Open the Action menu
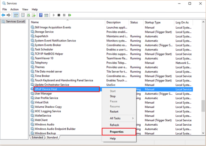The width and height of the screenshot is (206, 146). pyautogui.click(x=14, y=9)
